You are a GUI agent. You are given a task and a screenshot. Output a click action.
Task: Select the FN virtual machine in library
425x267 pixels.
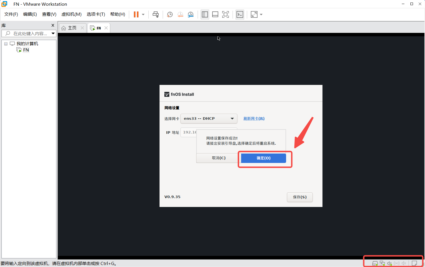click(x=26, y=50)
